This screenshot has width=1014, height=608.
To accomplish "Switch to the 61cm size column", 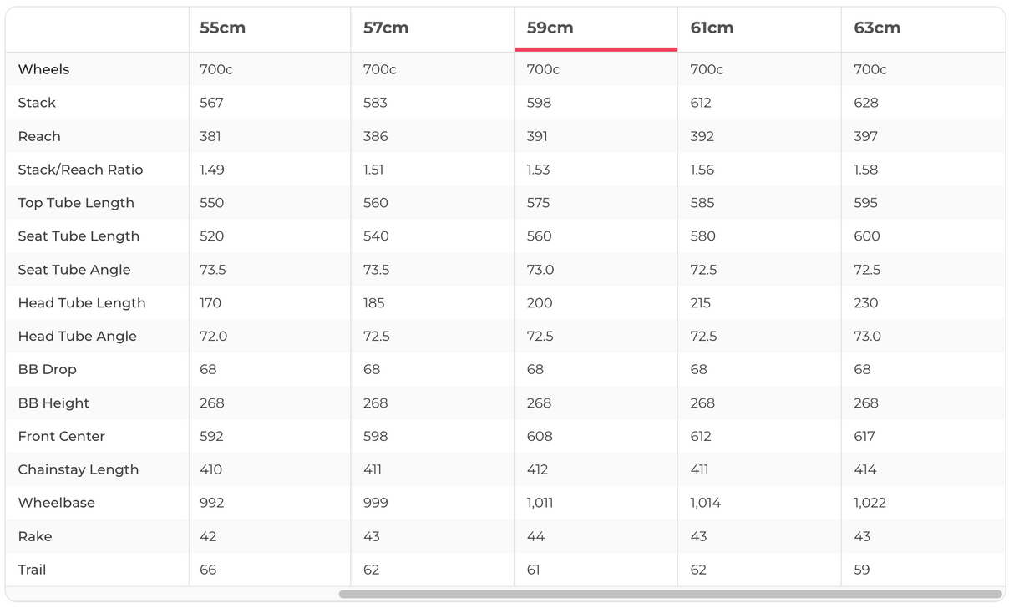I will tap(712, 28).
